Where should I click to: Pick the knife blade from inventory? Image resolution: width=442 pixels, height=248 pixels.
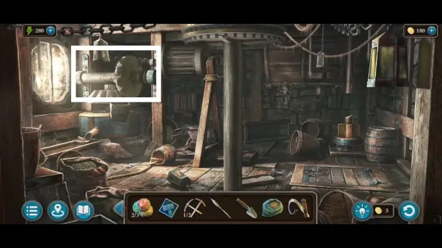tap(221, 208)
